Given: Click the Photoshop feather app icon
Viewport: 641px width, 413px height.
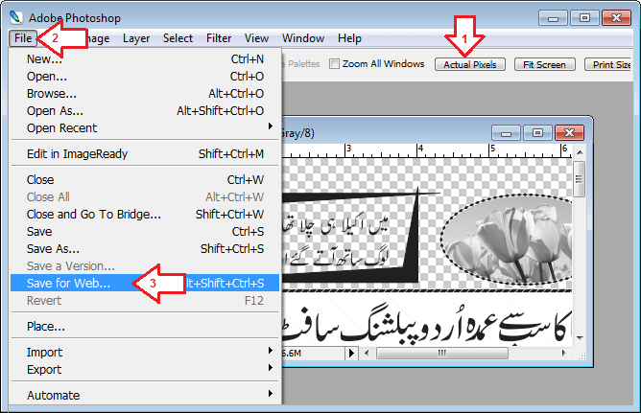Looking at the screenshot, I should (x=16, y=17).
